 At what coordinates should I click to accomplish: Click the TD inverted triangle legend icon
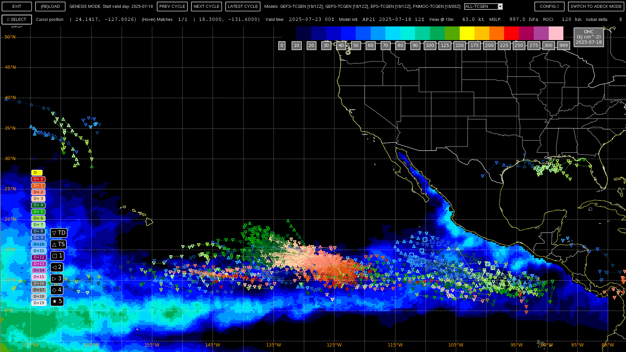click(54, 233)
